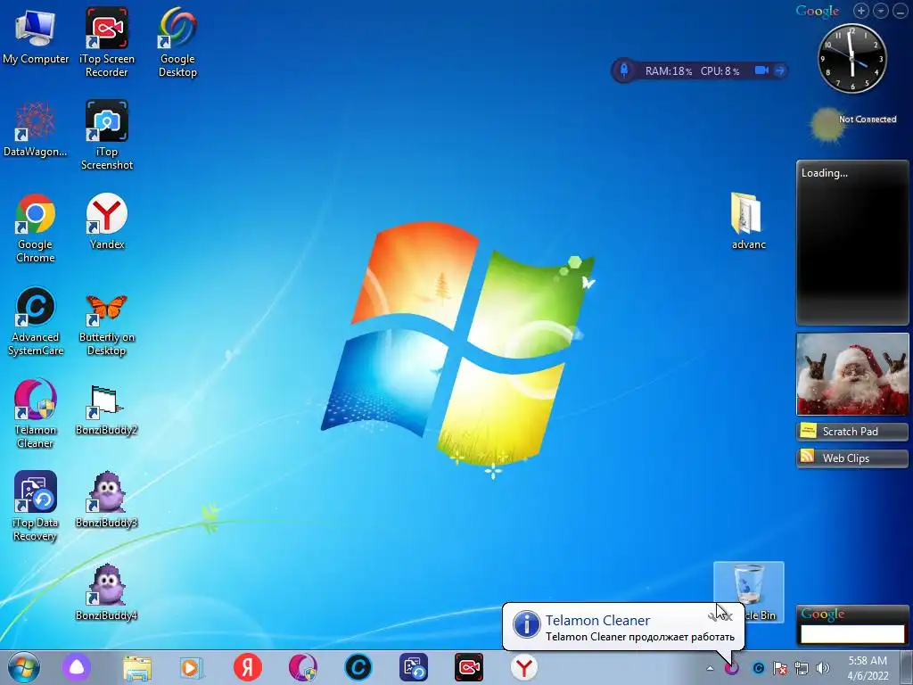This screenshot has height=685, width=913.
Task: Open the Windows Start menu
Action: pyautogui.click(x=24, y=667)
